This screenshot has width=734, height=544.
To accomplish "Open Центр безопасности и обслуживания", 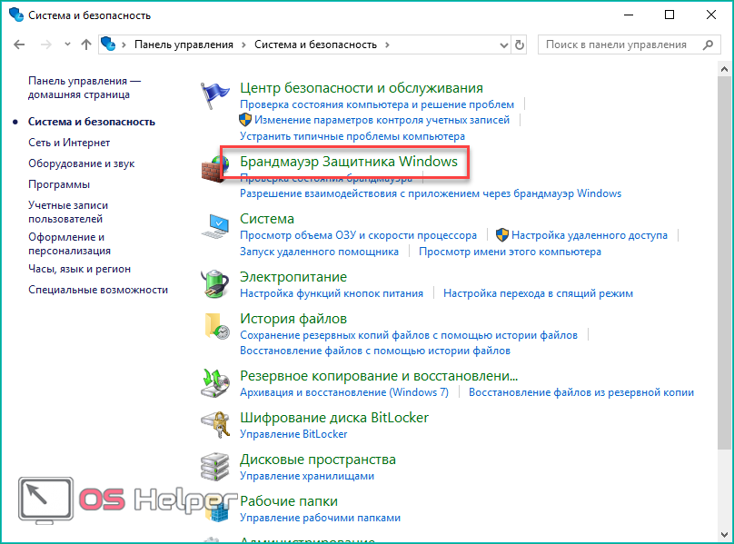I will click(x=362, y=88).
